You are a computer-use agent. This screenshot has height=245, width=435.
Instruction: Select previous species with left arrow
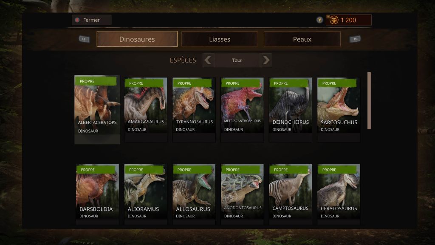pos(208,60)
